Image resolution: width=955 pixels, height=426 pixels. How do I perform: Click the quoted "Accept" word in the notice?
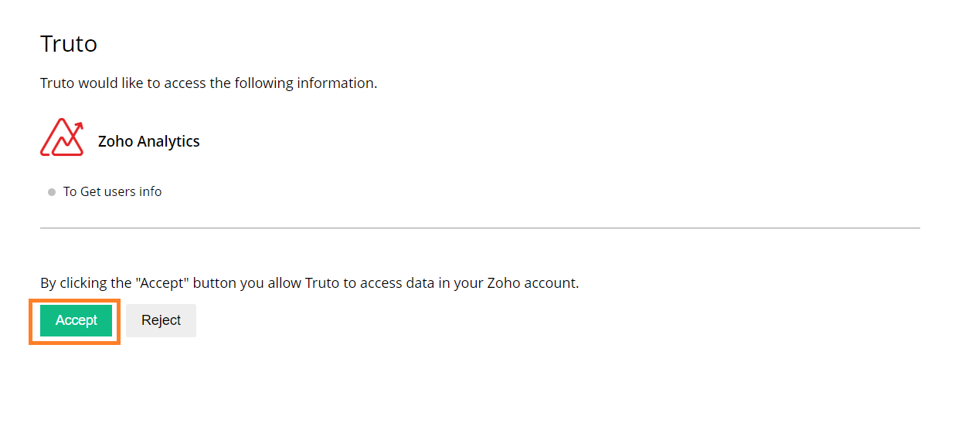[162, 283]
